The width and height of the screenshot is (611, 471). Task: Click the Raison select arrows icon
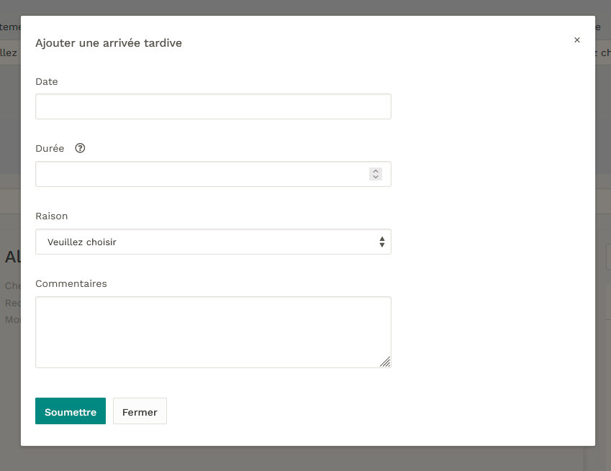382,242
